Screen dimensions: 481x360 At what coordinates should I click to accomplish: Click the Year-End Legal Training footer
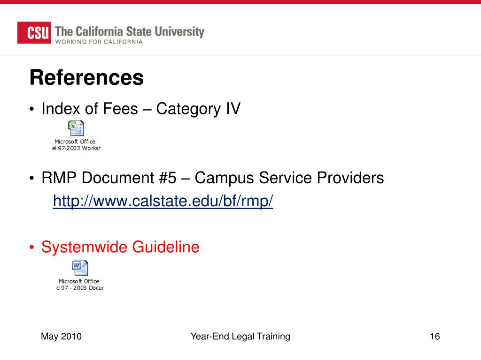[x=240, y=336]
